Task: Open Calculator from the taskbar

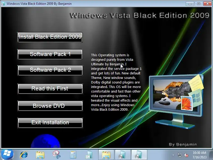Action: click(73, 155)
